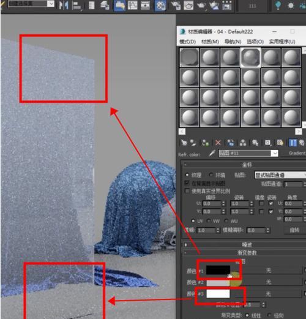The width and height of the screenshot is (306, 319).
Task: Toggle Show Shaded Material in Viewport icon
Action: pyautogui.click(x=280, y=143)
